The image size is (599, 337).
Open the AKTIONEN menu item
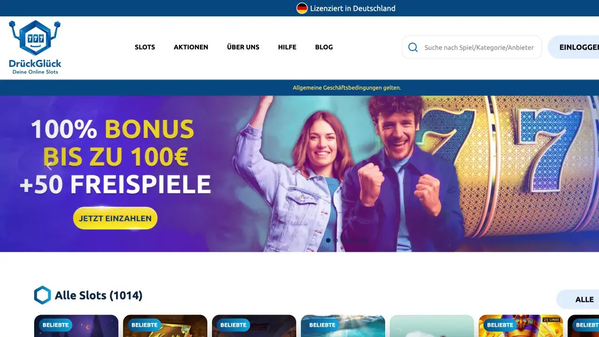pyautogui.click(x=191, y=47)
